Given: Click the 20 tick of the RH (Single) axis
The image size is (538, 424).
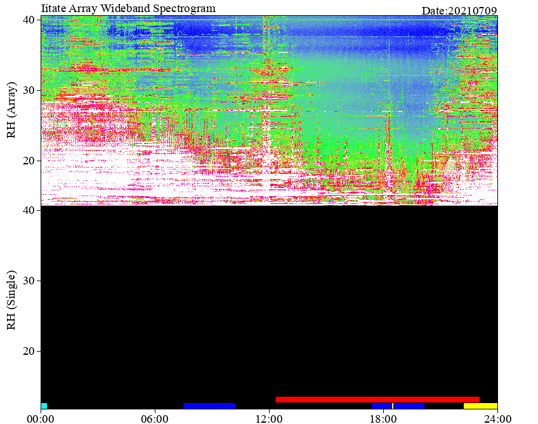Looking at the screenshot, I should (29, 351).
